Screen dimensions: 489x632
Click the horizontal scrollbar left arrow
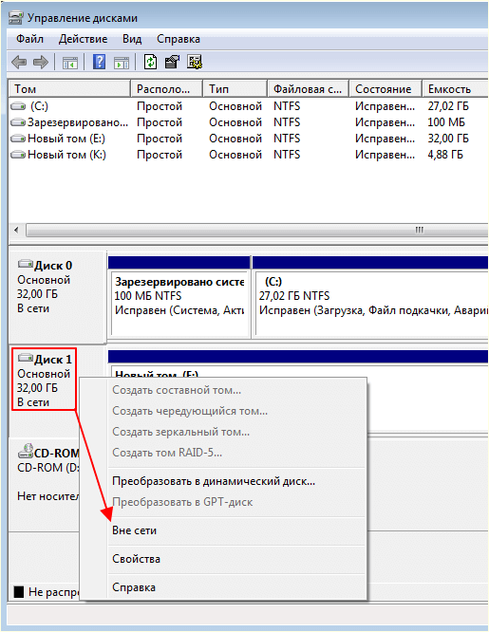(x=16, y=231)
